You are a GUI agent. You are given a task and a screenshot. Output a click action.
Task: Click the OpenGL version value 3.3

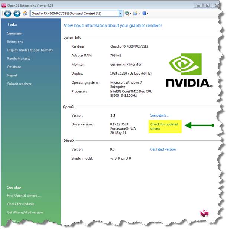point(113,115)
